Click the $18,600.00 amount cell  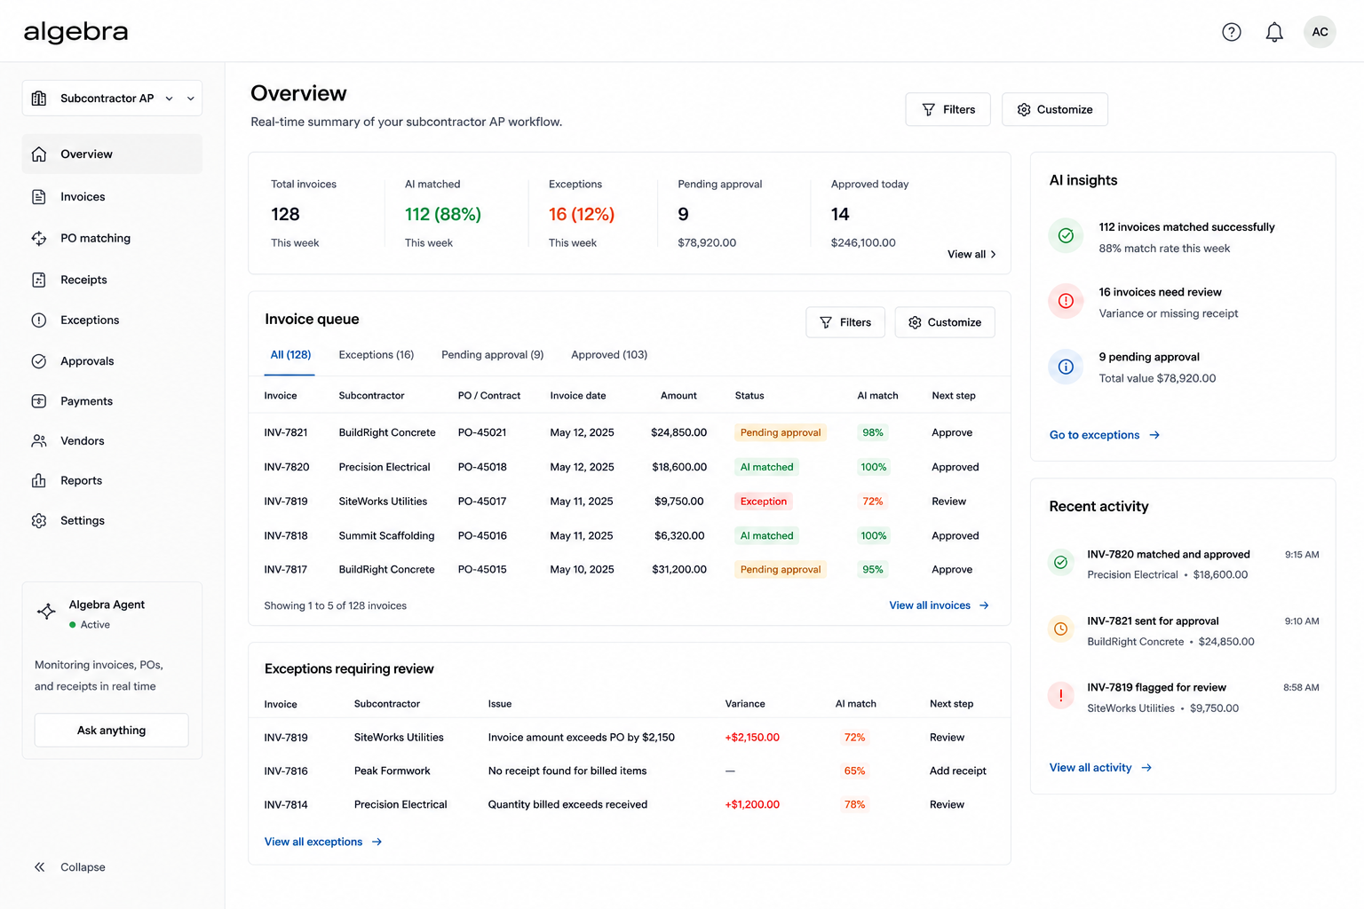[x=679, y=467]
